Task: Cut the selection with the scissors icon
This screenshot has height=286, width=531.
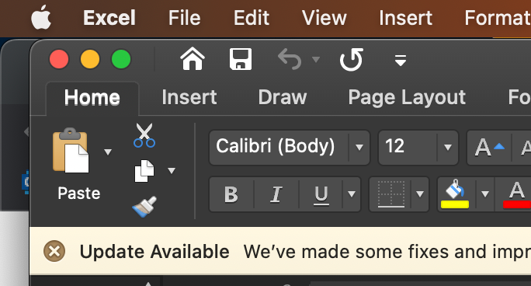Action: (144, 135)
